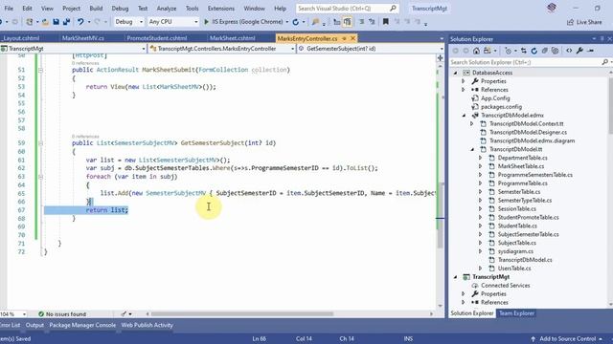This screenshot has height=344, width=613.
Task: Open the Edit menu
Action: tap(27, 9)
